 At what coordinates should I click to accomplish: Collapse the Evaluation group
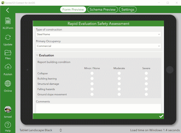(37, 55)
